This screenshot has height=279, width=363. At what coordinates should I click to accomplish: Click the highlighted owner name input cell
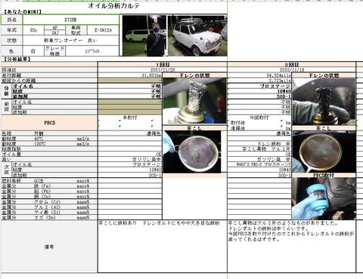click(71, 20)
